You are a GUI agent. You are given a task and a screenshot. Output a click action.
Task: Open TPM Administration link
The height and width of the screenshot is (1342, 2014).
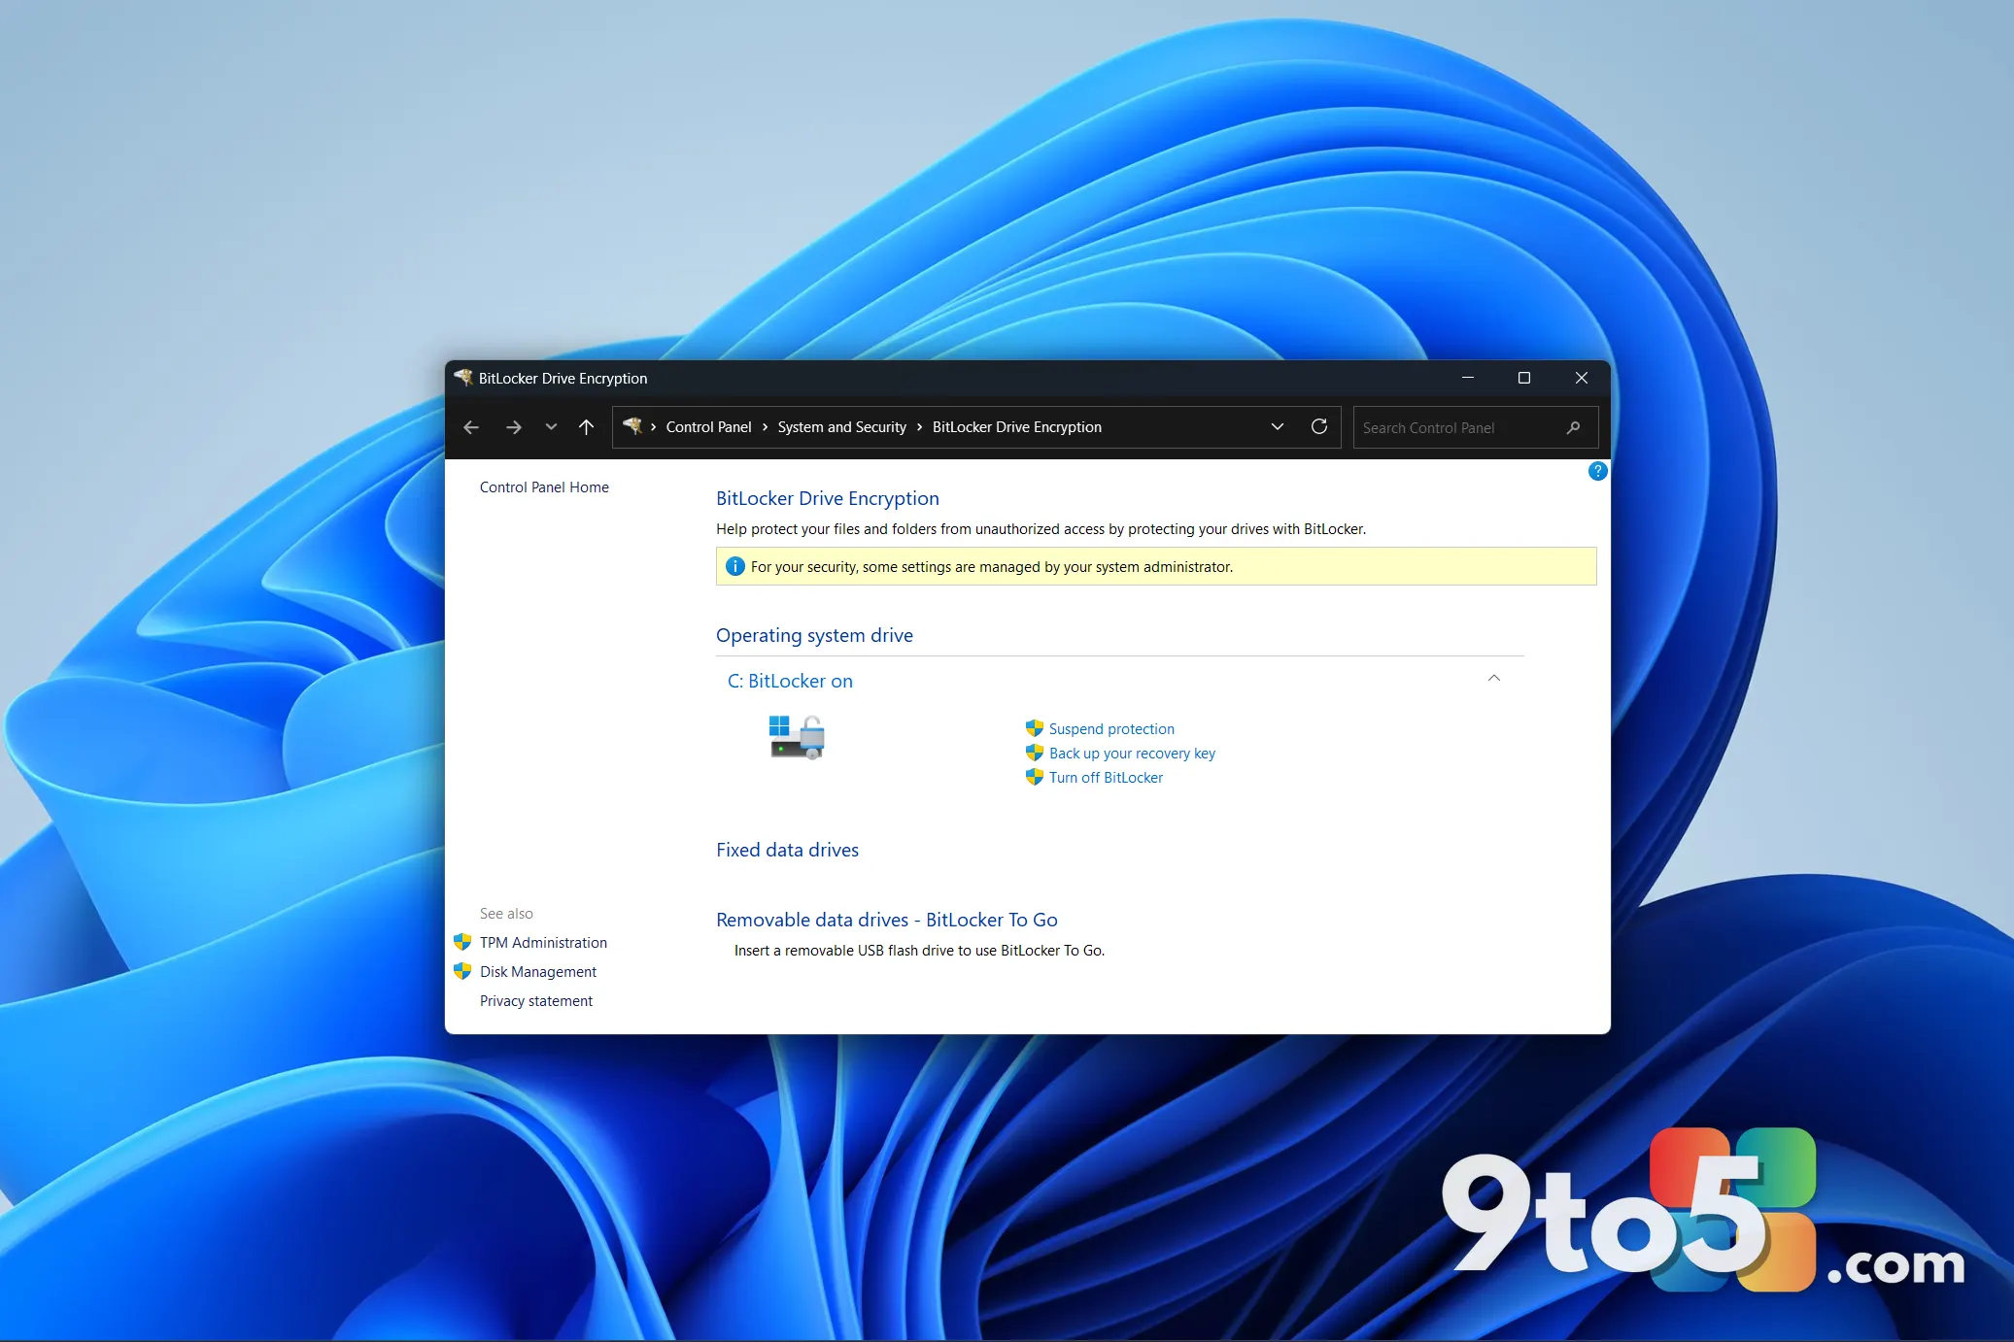coord(543,943)
